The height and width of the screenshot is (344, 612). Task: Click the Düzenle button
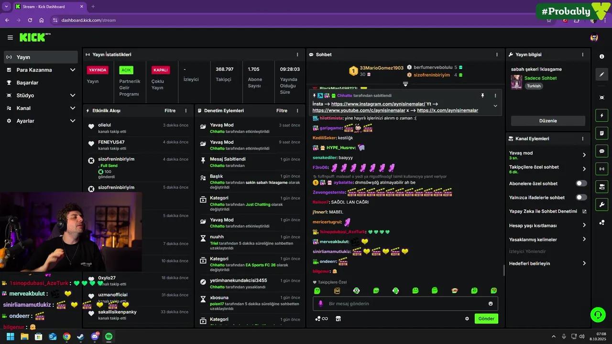(548, 121)
